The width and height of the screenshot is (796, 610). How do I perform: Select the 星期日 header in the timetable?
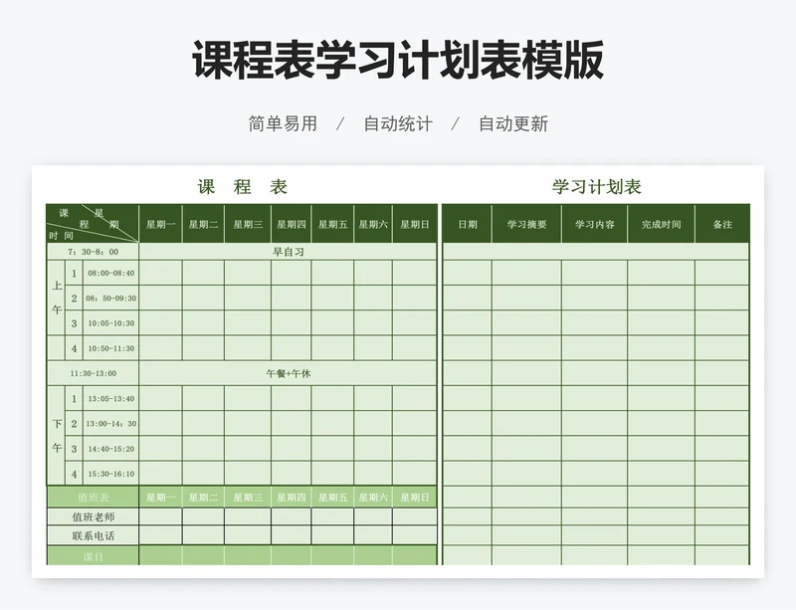point(415,224)
